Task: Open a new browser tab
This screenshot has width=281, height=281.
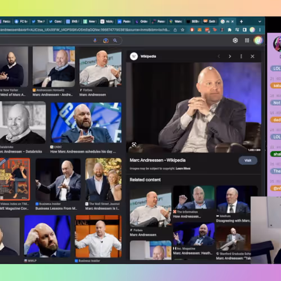Action: [241, 21]
